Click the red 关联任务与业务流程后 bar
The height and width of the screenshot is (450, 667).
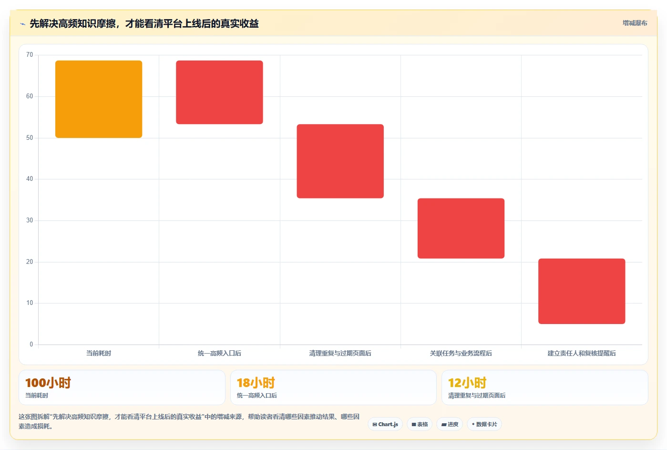[x=461, y=228]
